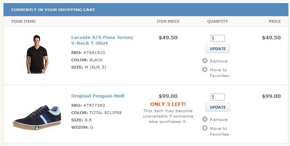
Task: Select Move to Favorites text for Penguin Melt
Action: 220,131
